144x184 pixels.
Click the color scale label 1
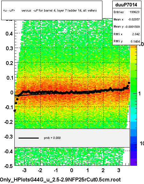pyautogui.click(x=140, y=94)
